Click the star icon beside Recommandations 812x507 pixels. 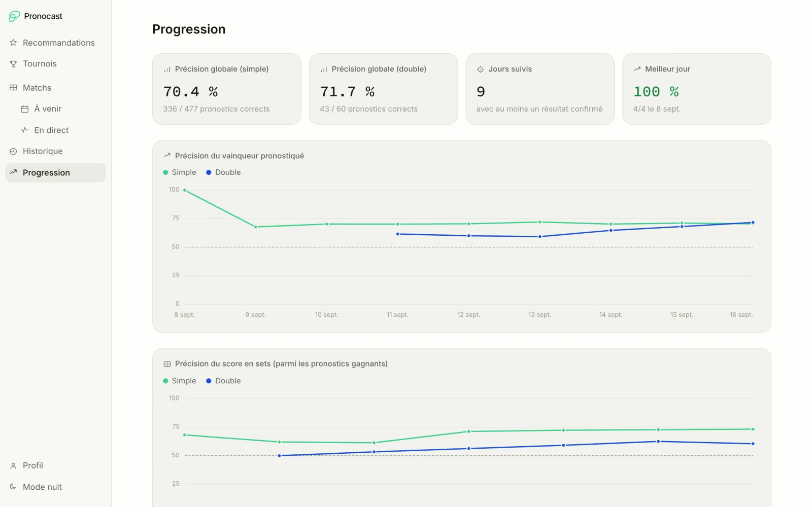coord(13,43)
